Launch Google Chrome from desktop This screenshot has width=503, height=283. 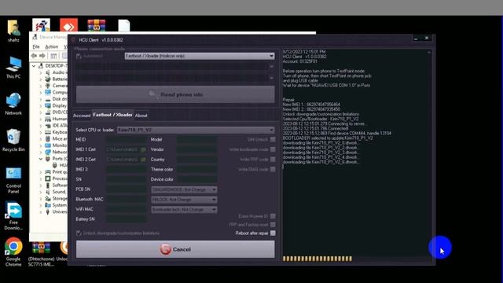pyautogui.click(x=13, y=252)
